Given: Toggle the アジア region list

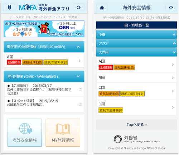Looking at the screenshot, I should tap(136, 43).
